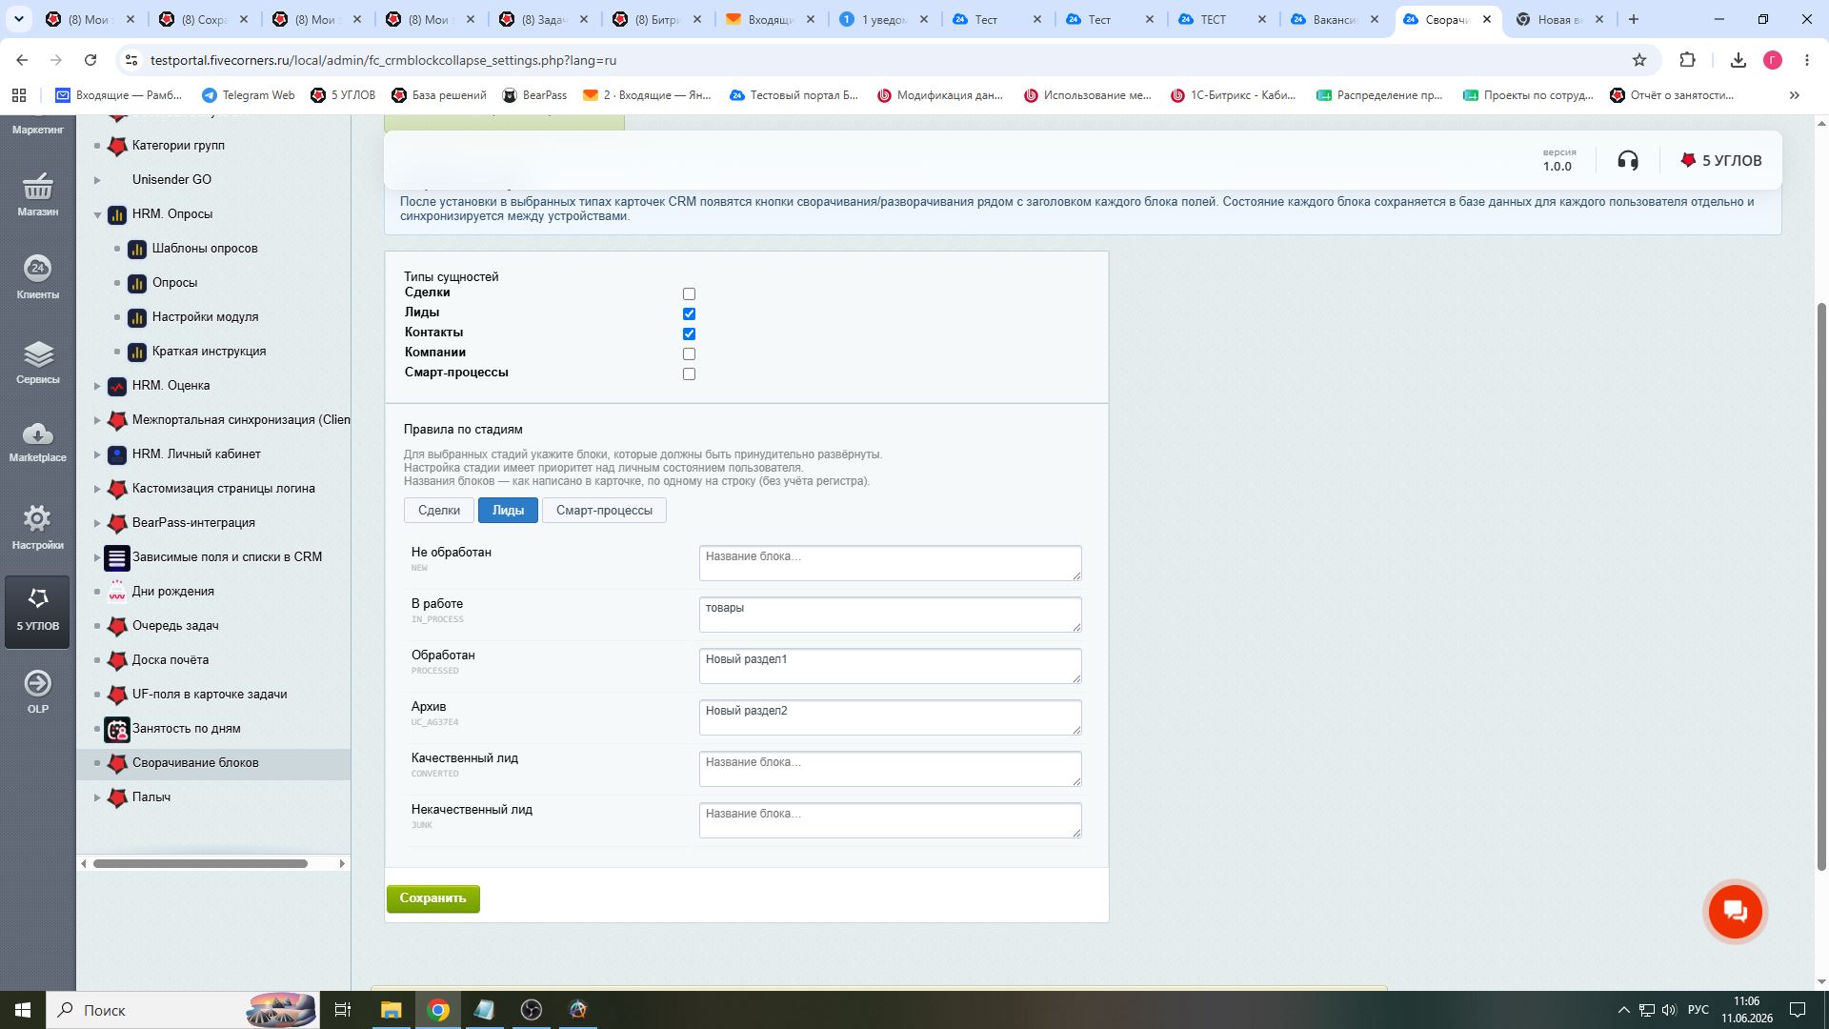
Task: Switch to the Сделки stage tab
Action: click(x=438, y=510)
